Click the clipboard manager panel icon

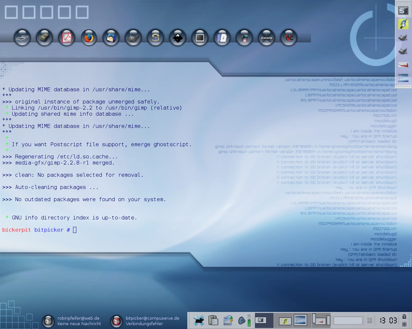click(213, 320)
